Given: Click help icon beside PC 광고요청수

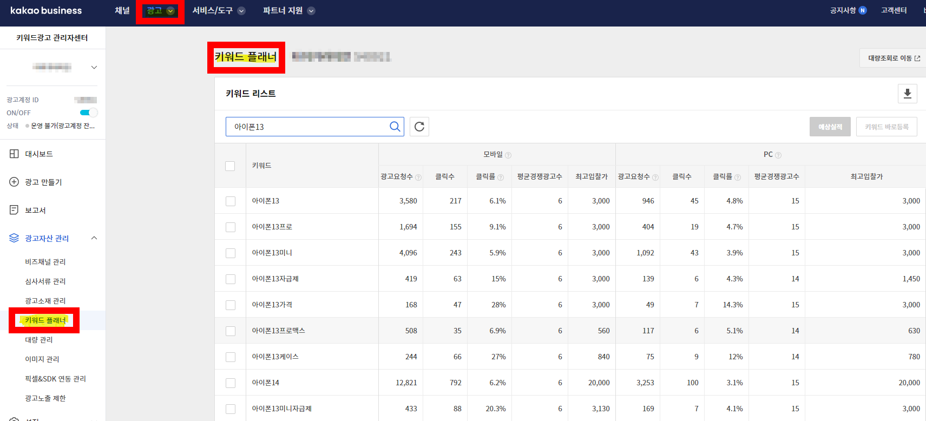Looking at the screenshot, I should click(655, 177).
